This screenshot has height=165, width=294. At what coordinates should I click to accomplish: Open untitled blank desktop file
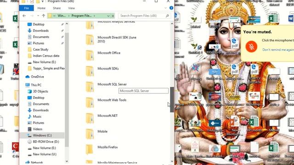(x=254, y=150)
